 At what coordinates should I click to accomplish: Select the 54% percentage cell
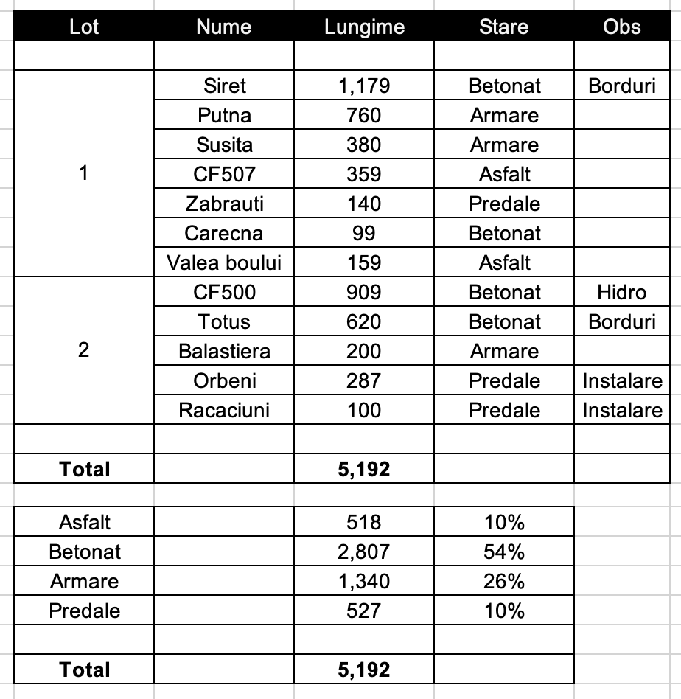point(504,552)
